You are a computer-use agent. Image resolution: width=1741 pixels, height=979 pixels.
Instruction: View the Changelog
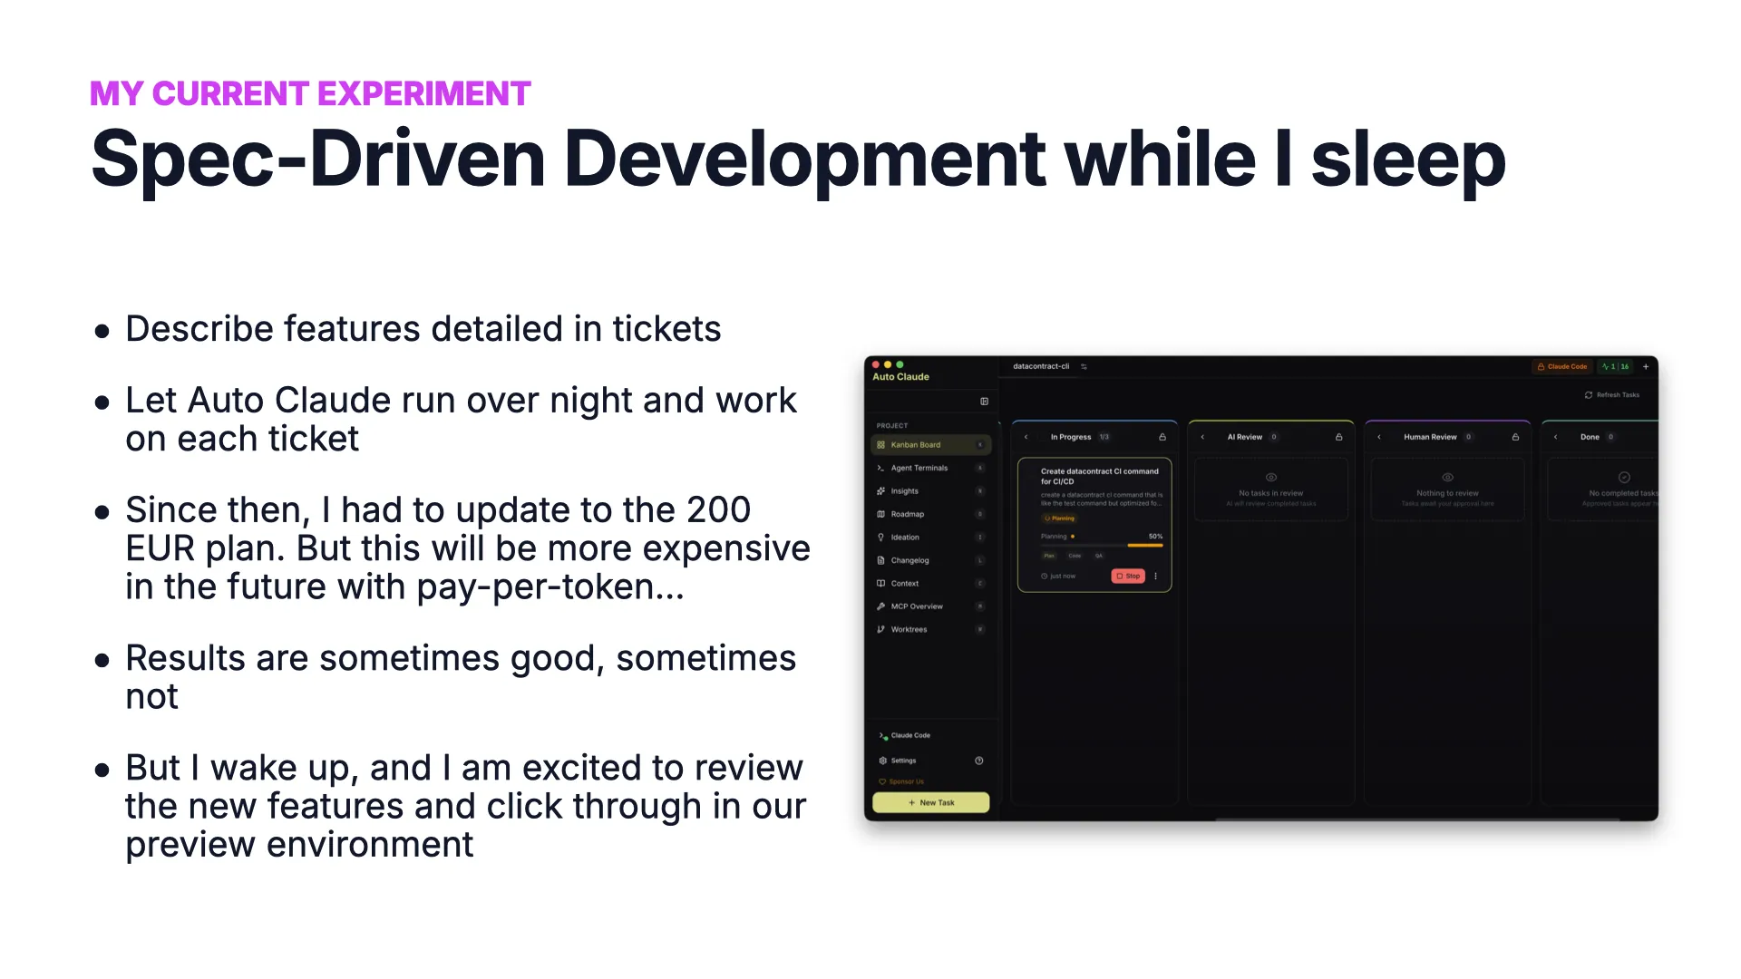point(909,560)
